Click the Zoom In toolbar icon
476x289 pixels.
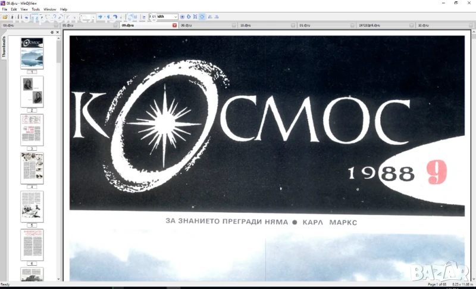click(182, 17)
